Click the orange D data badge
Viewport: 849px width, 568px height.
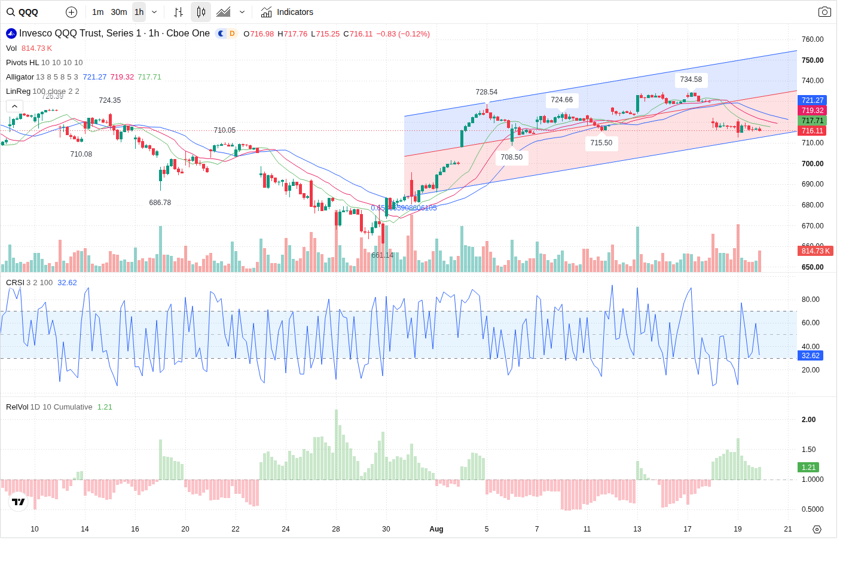point(232,33)
